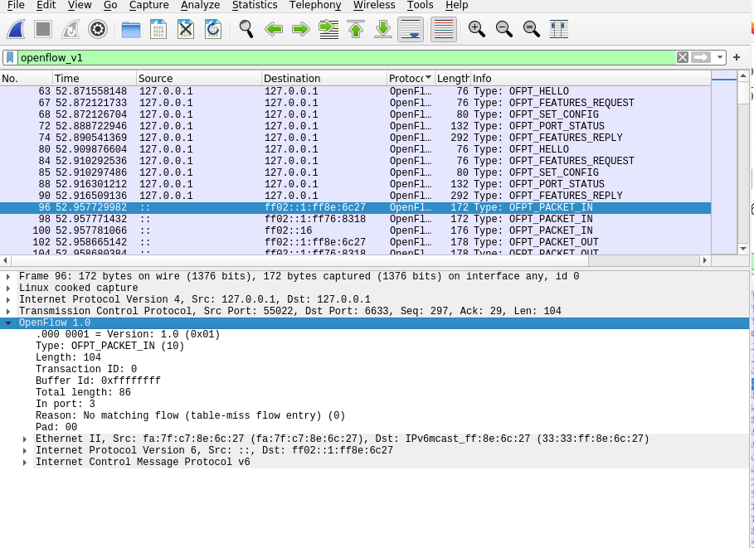754x548 pixels.
Task: Jump to the first packet
Action: (356, 29)
